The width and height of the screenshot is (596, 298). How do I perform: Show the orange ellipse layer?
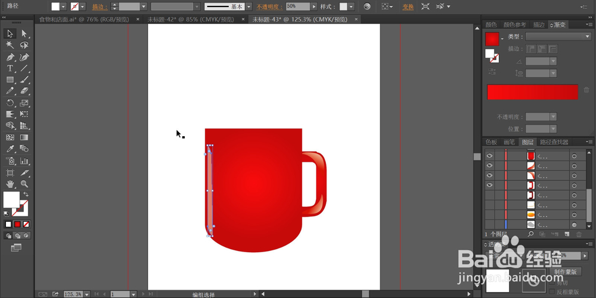click(x=489, y=215)
